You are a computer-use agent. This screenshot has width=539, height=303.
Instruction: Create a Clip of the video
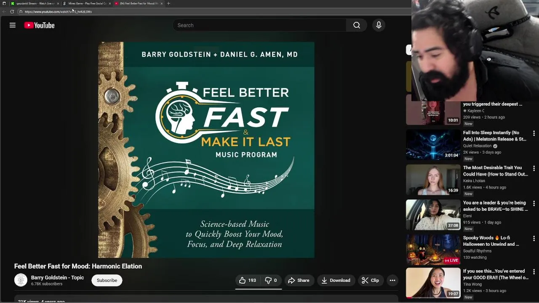click(x=371, y=280)
